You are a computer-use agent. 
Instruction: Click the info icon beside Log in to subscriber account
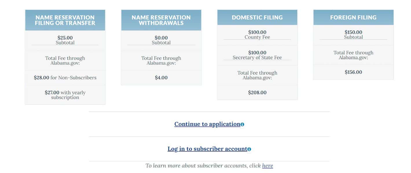249,149
